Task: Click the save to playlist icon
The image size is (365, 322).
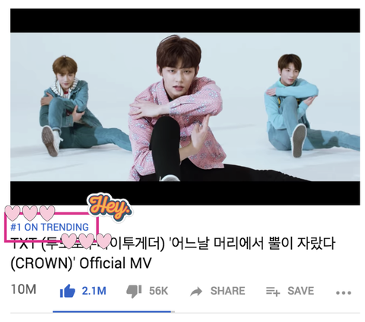Action: pyautogui.click(x=273, y=292)
